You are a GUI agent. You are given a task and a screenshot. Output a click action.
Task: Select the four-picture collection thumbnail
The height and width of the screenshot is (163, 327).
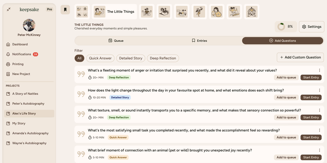pos(82,12)
